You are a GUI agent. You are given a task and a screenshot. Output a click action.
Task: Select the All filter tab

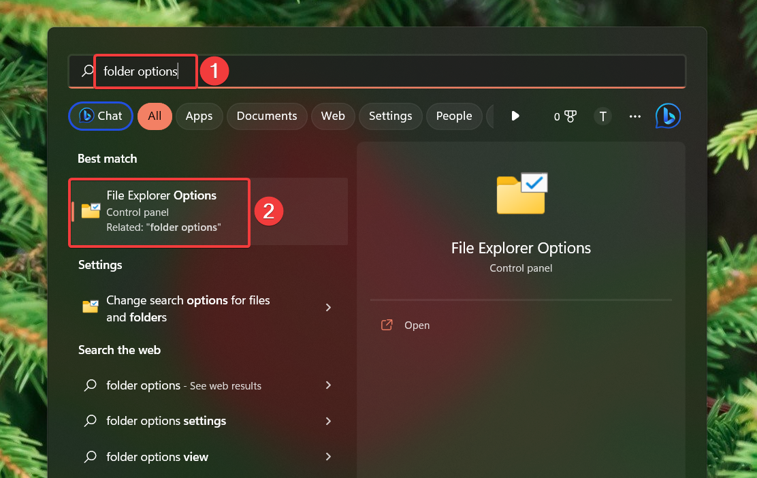click(x=155, y=116)
